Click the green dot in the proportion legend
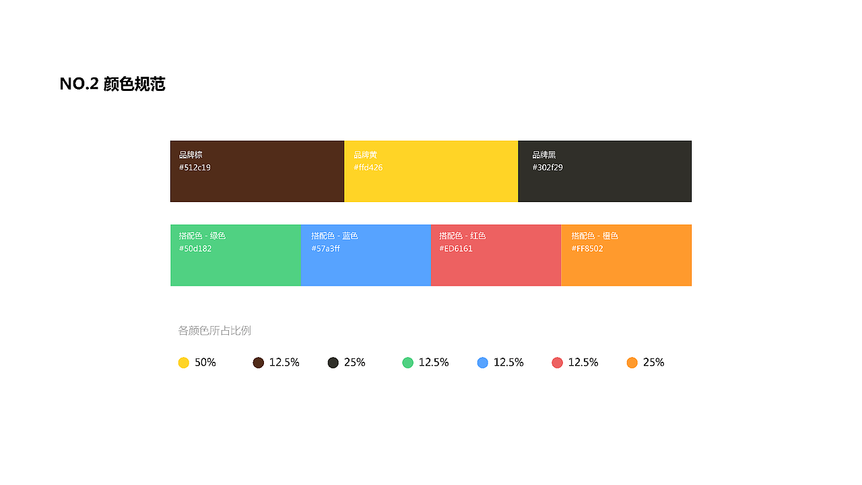The height and width of the screenshot is (485, 862). (x=407, y=362)
